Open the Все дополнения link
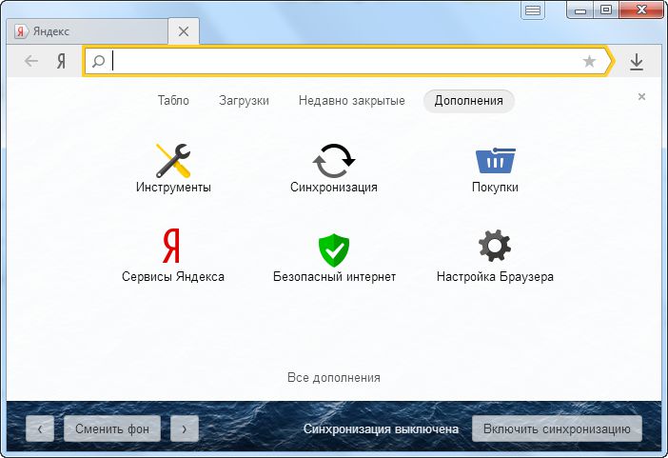 click(x=334, y=377)
